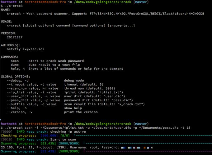Click '~/Documents/iplist.txt' argument in the scan command
This screenshot has width=212, height=155.
(x=62, y=128)
